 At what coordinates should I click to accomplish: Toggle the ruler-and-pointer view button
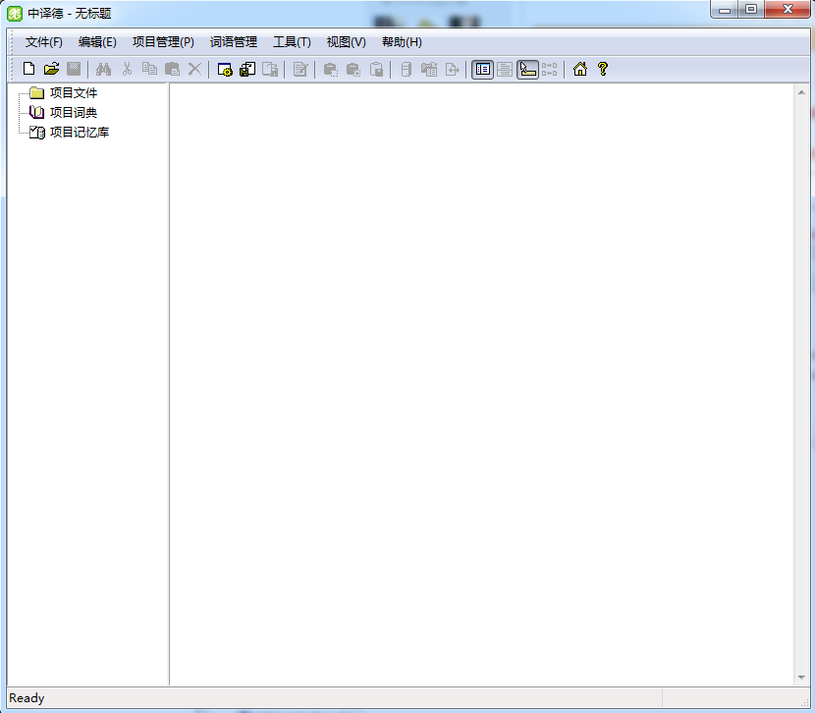tap(527, 69)
